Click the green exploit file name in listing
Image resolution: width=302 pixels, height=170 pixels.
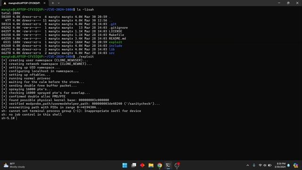[115, 42]
